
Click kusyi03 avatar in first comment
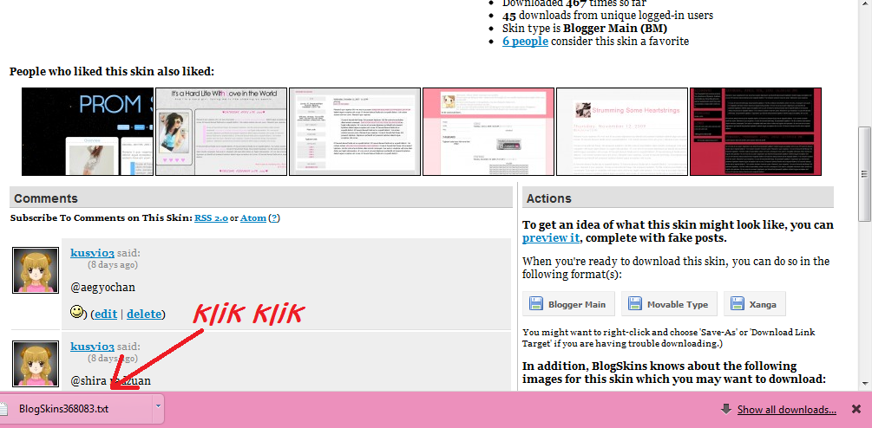click(36, 269)
